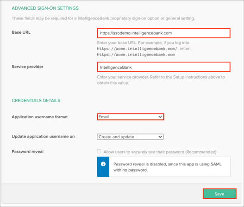
Task: Click the These fields may be required description
Action: pos(103,18)
